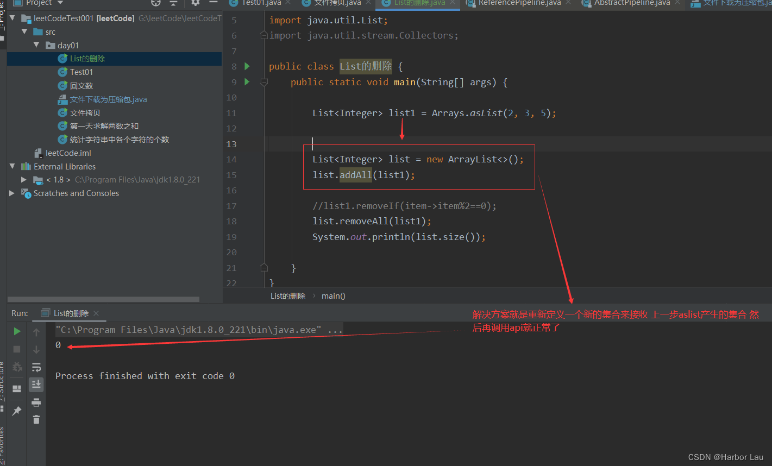Click the Down the Stack Trace arrow
Image resolution: width=772 pixels, height=466 pixels.
coord(36,350)
